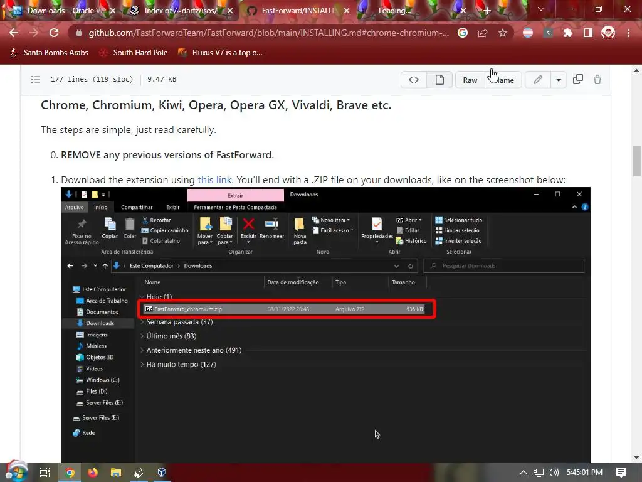Screen dimensions: 642x482
Task: Open the Fluxus V7 bookmark
Action: [221, 53]
